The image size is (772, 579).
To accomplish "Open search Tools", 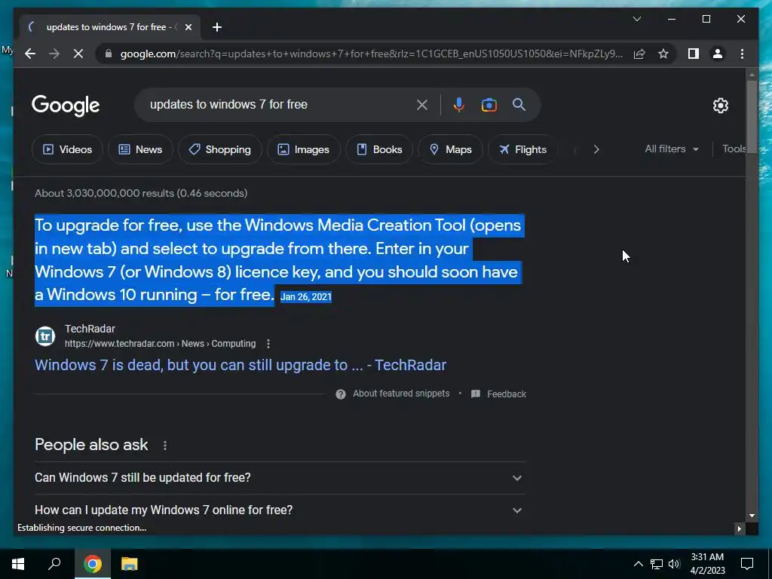I will [x=734, y=149].
